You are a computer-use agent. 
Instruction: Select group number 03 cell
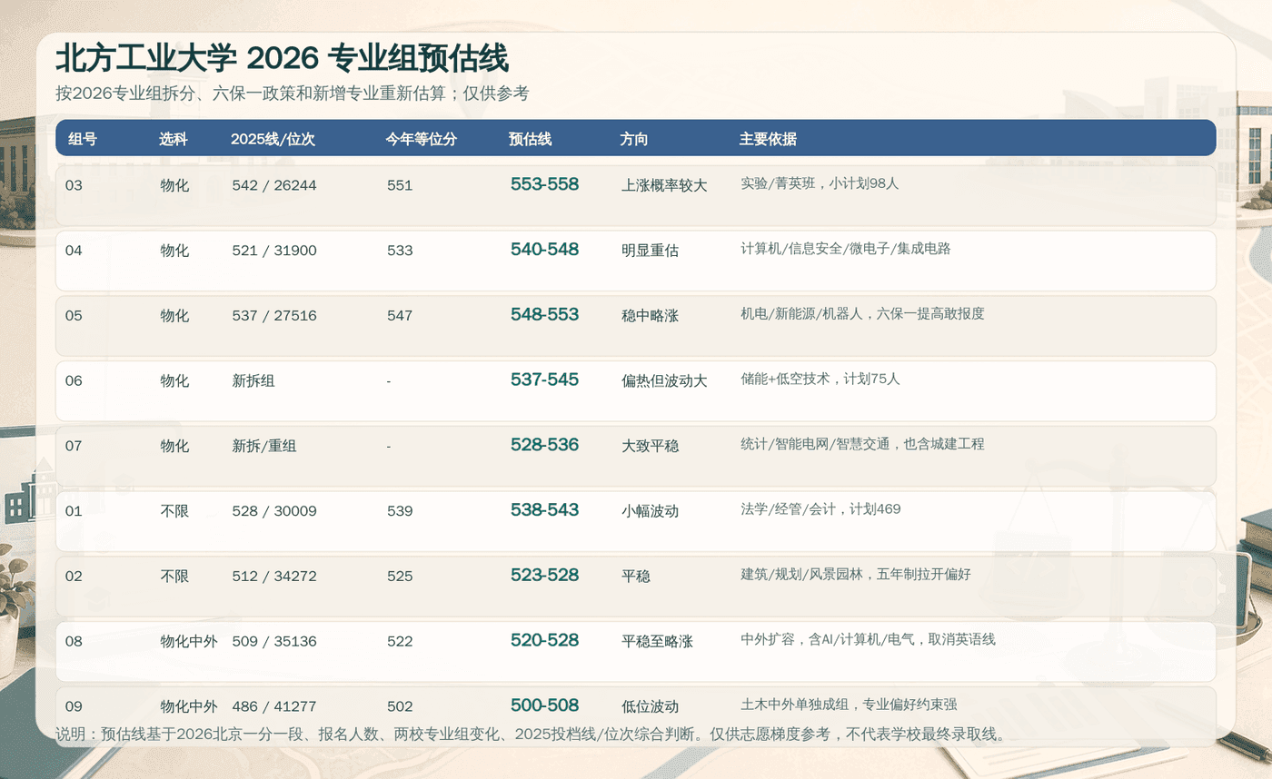click(x=74, y=185)
